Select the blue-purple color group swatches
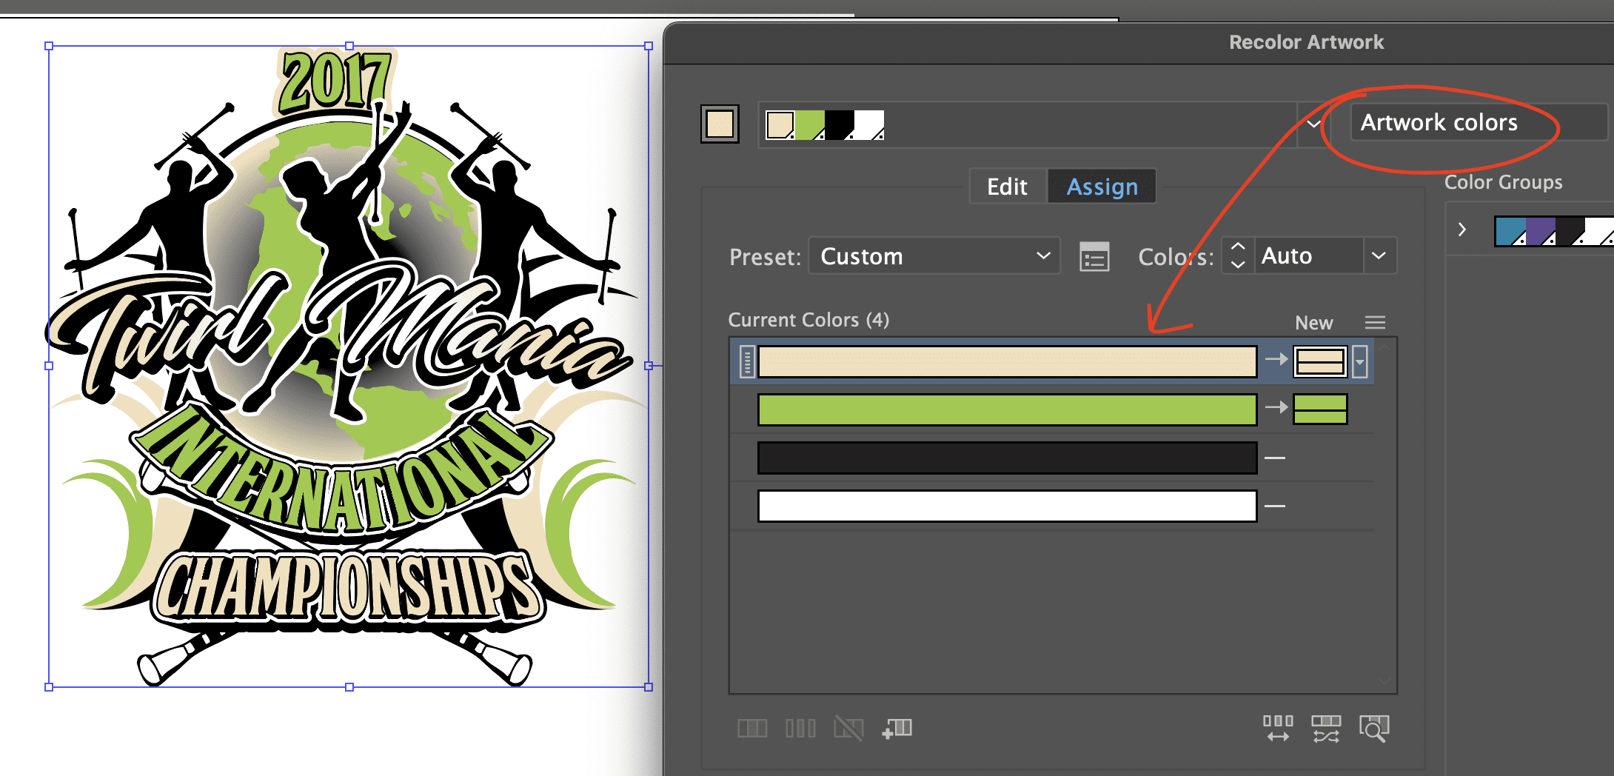Image resolution: width=1614 pixels, height=776 pixels. (x=1553, y=231)
